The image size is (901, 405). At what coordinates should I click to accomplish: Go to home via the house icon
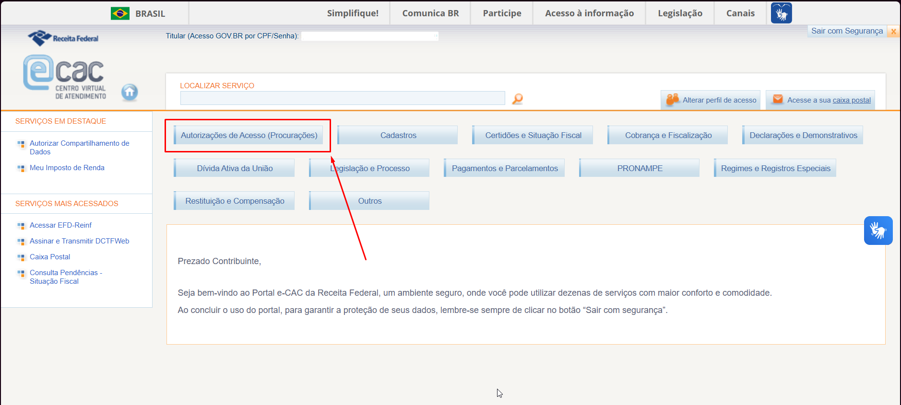tap(130, 92)
